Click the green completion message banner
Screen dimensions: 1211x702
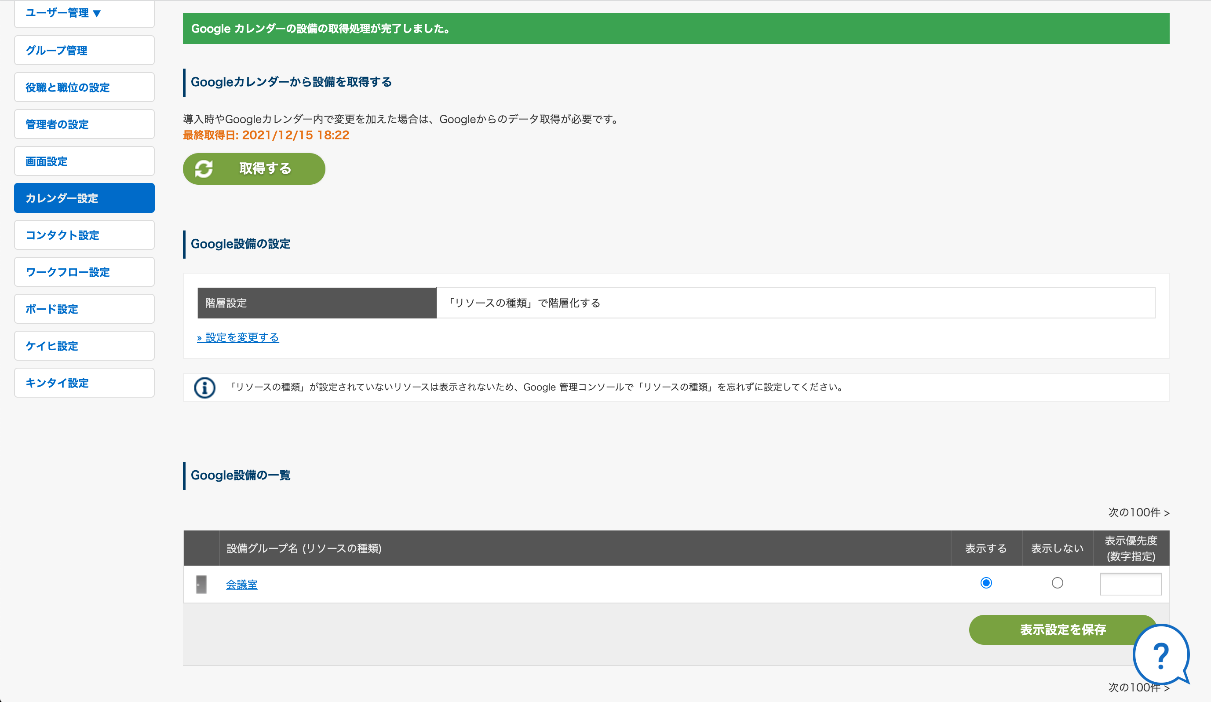click(676, 28)
